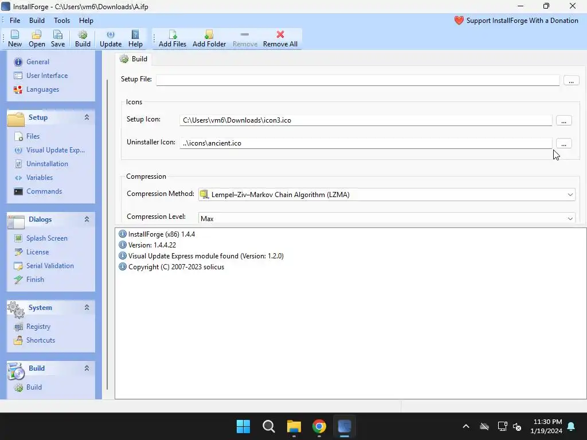The image size is (587, 440).
Task: Open the taskbar clock and date
Action: coord(546,426)
